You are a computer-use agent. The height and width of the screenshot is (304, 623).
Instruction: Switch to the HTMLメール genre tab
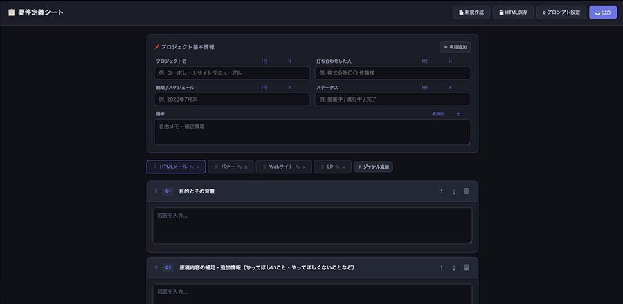tap(176, 167)
